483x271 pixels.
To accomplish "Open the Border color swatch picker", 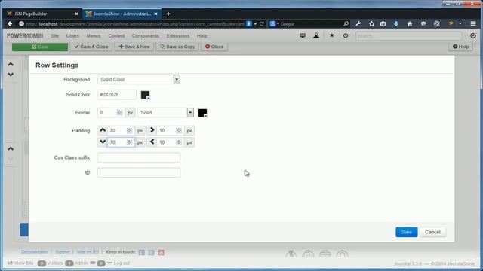I will click(202, 113).
